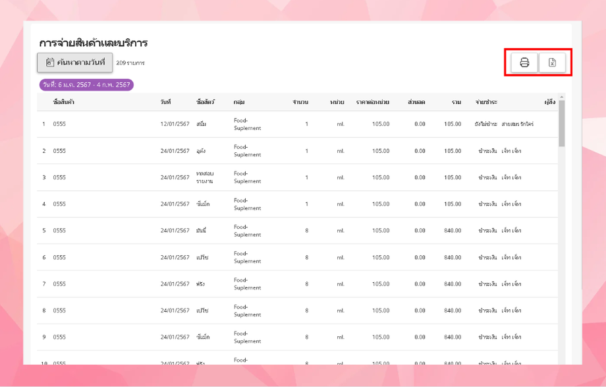606x387 pixels.
Task: Click the price per unit column header
Action: point(373,102)
